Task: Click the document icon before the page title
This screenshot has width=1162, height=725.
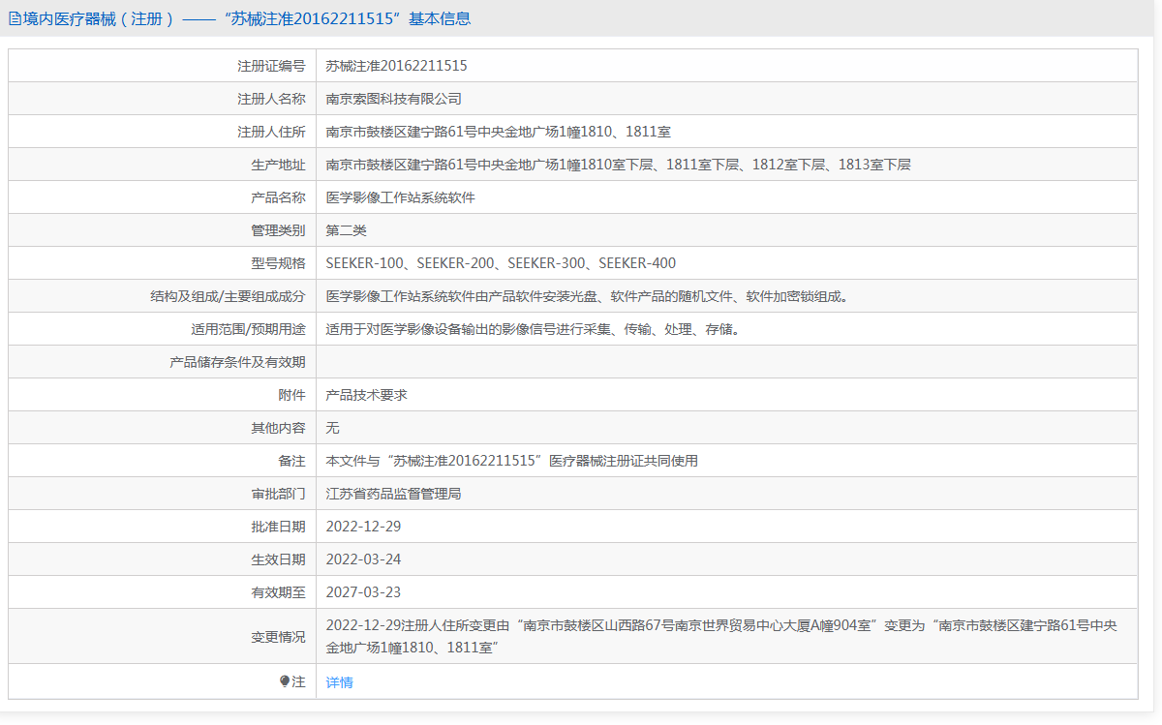Action: click(15, 18)
